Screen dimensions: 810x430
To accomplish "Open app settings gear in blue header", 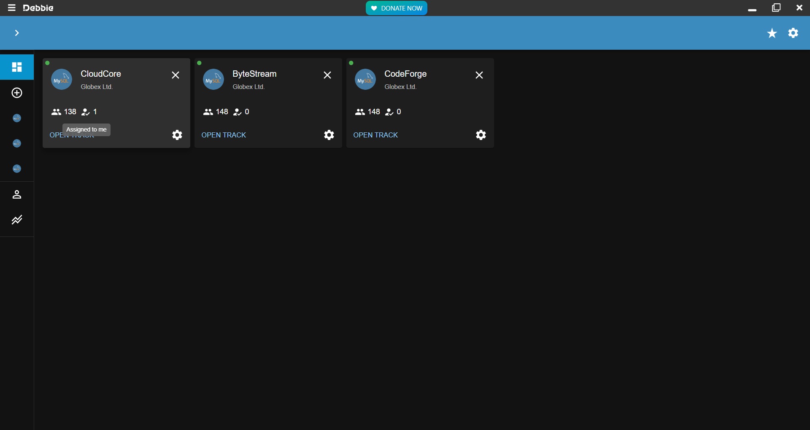I will [793, 33].
